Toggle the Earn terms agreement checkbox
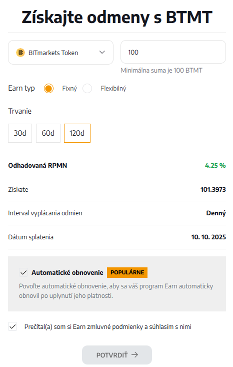233x367 pixels. 12,326
